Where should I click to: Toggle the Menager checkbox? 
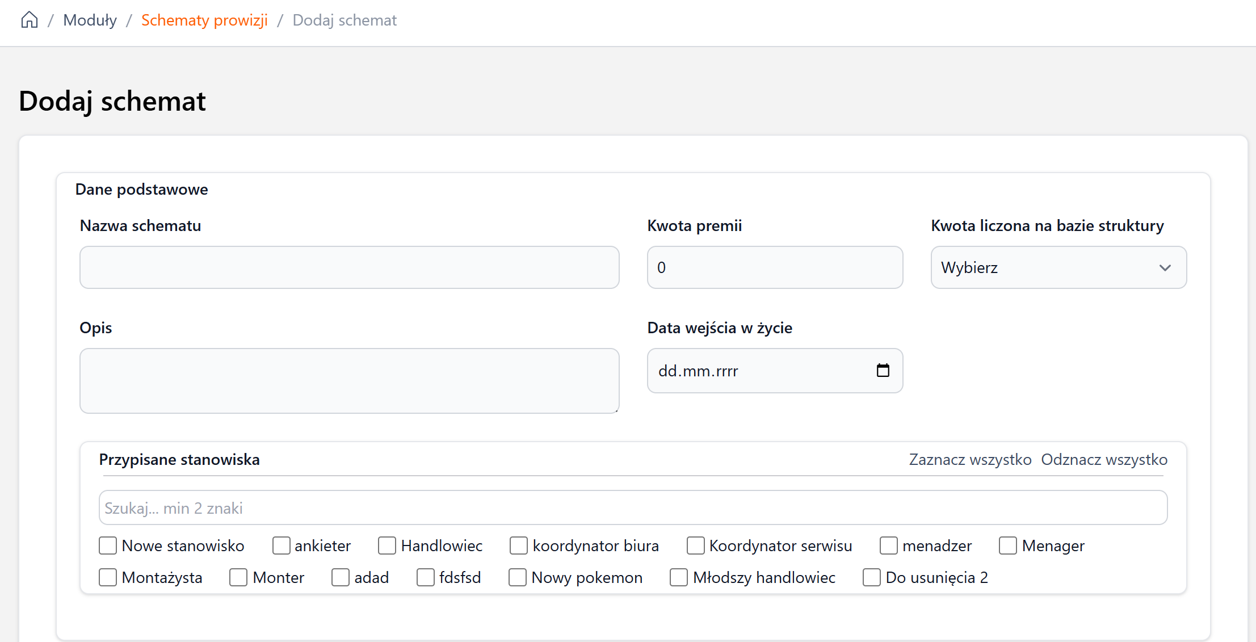1008,546
